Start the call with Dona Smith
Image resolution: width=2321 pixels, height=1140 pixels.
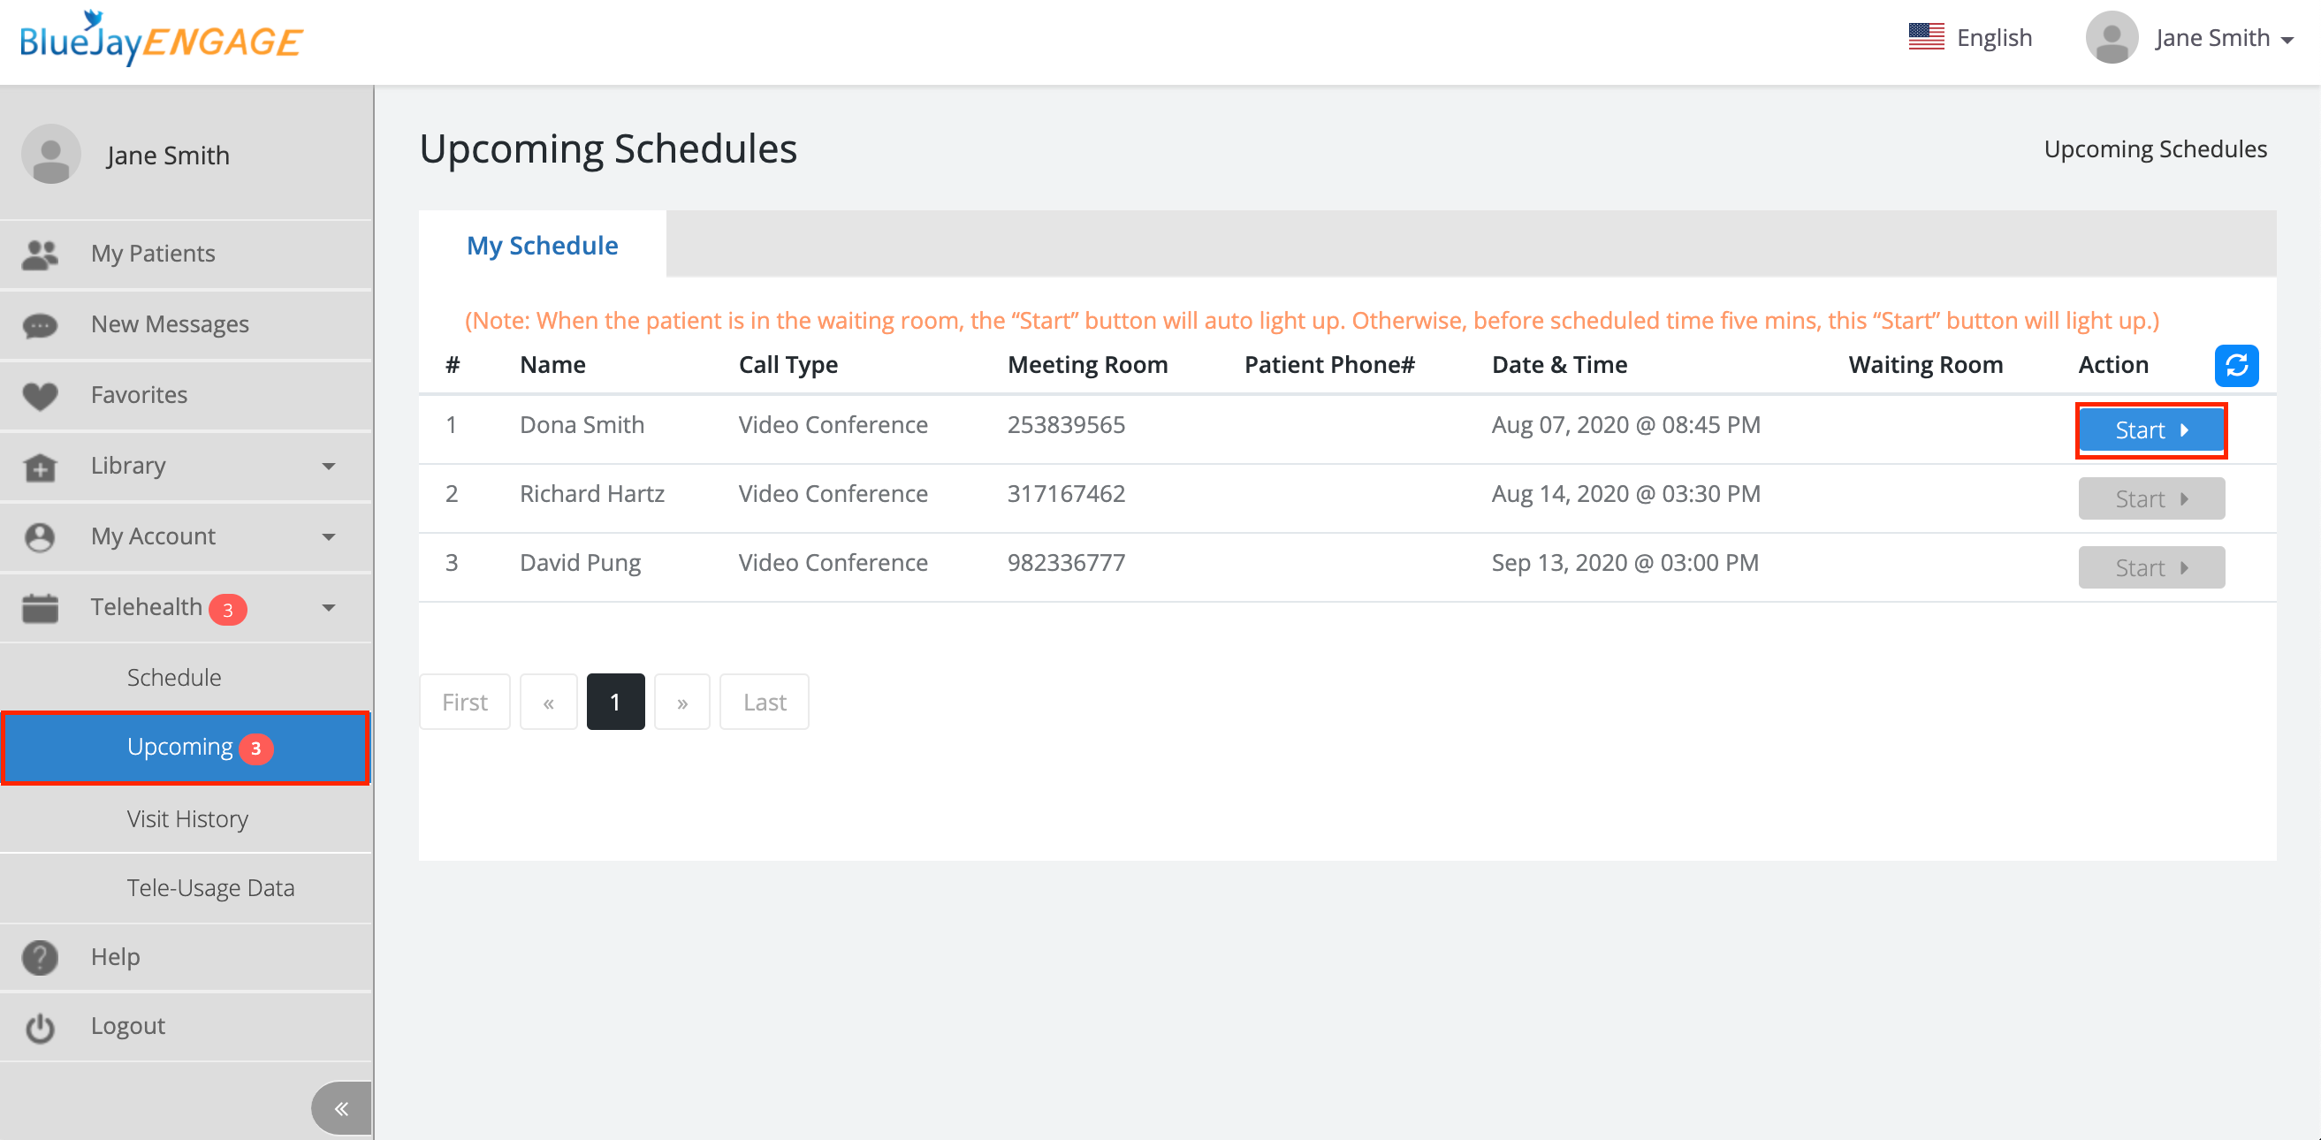pyautogui.click(x=2150, y=430)
